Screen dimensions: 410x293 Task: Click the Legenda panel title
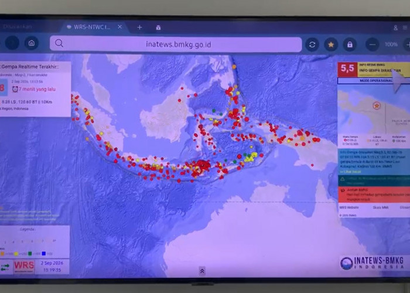click(x=28, y=229)
